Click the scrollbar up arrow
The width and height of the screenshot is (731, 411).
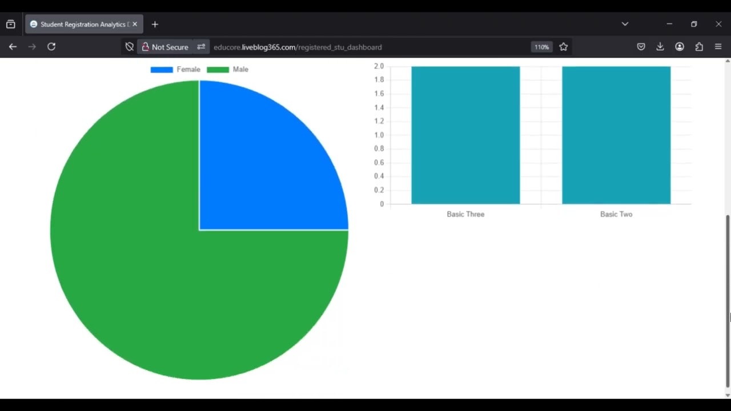(728, 61)
